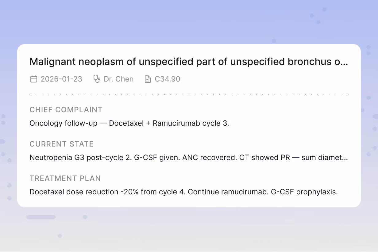Click the words Oncology follow-up
This screenshot has width=378, height=252.
(64, 123)
